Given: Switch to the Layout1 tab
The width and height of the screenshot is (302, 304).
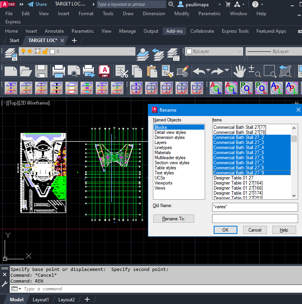Looking at the screenshot, I should [41, 300].
